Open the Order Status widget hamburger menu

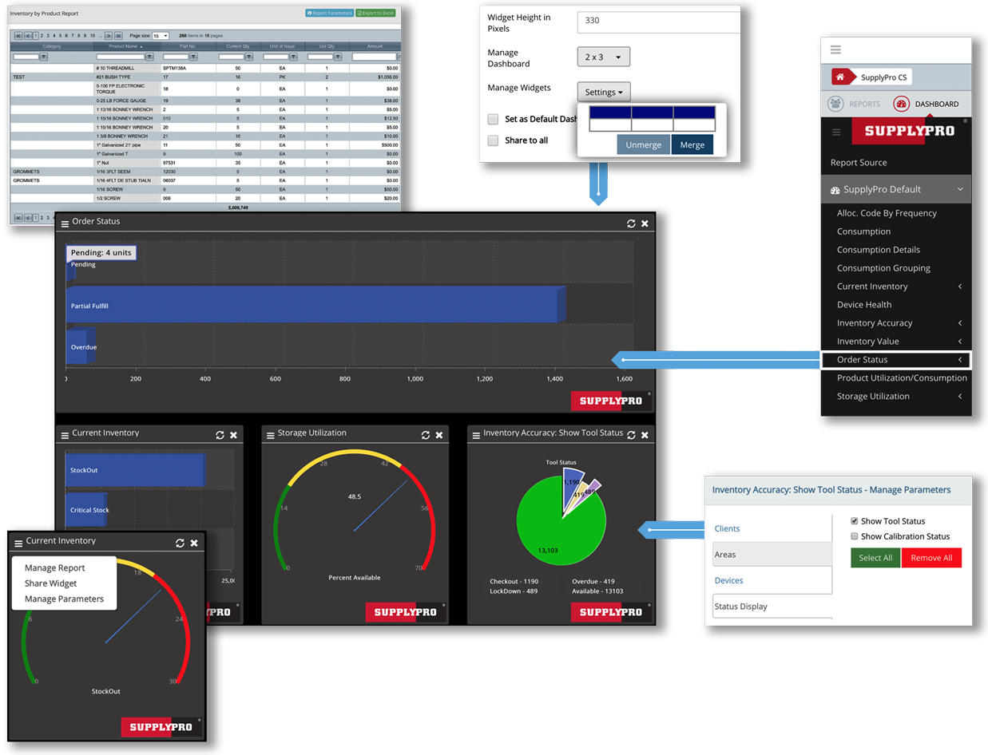point(65,223)
